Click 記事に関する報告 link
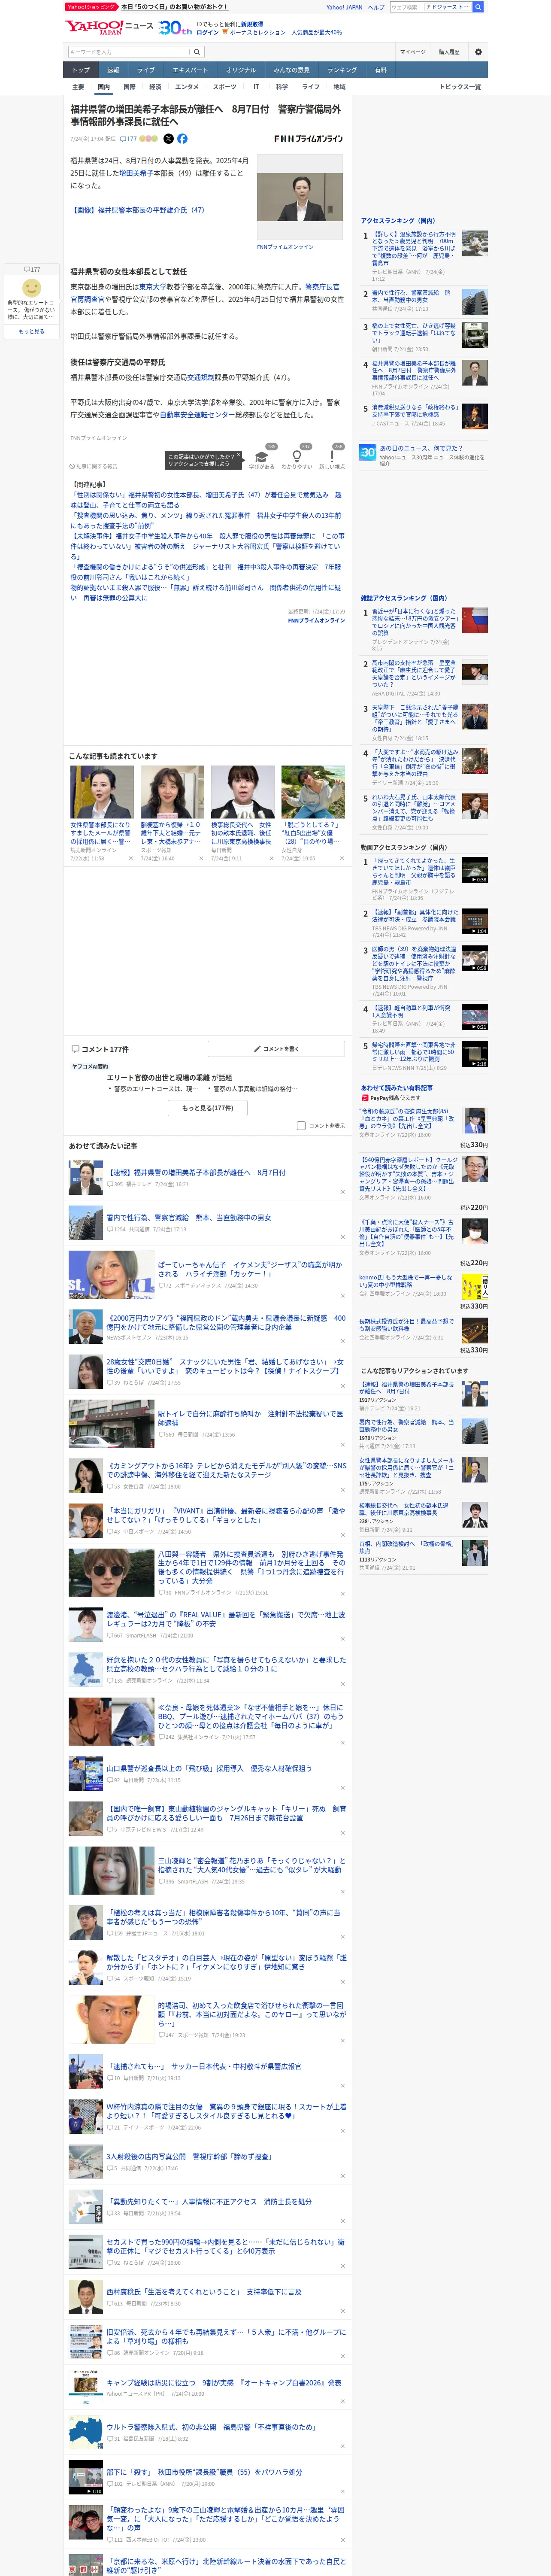This screenshot has height=2576, width=551. pyautogui.click(x=94, y=466)
